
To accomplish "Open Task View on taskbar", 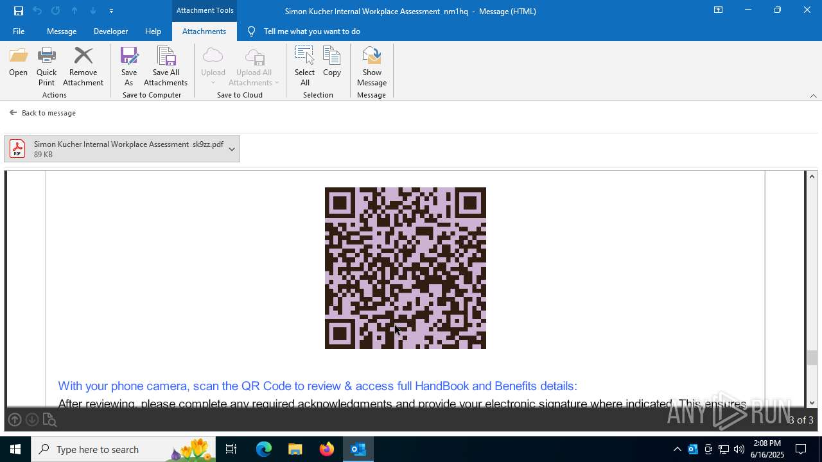I will coord(231,449).
